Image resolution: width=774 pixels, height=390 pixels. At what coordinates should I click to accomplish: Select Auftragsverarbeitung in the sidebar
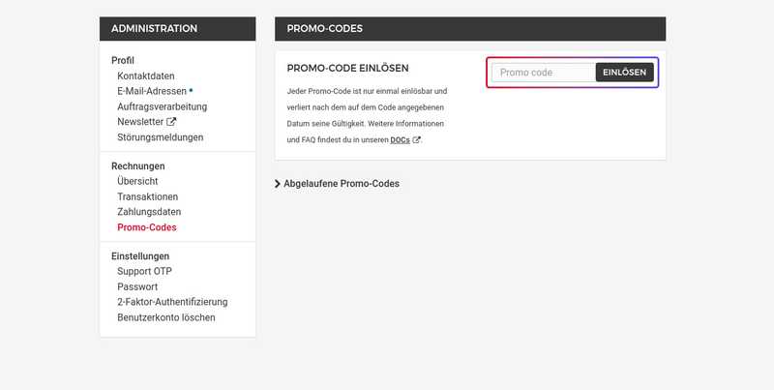tap(162, 106)
